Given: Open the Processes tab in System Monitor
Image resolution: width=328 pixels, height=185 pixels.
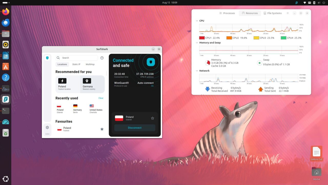Looking at the screenshot, I should 227,13.
